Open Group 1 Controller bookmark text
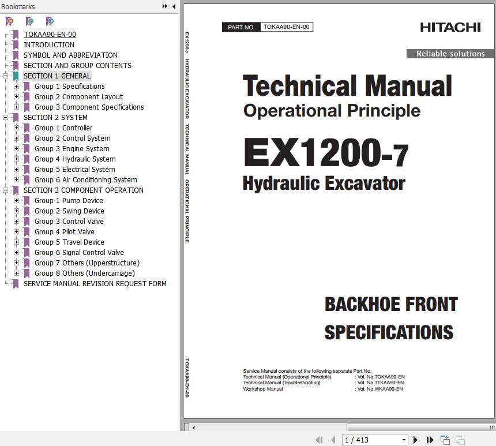 63,128
